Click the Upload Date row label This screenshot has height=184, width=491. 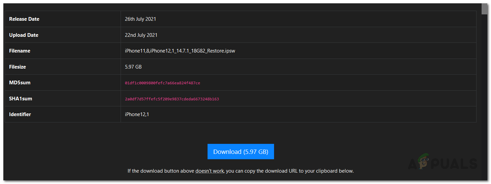point(24,35)
